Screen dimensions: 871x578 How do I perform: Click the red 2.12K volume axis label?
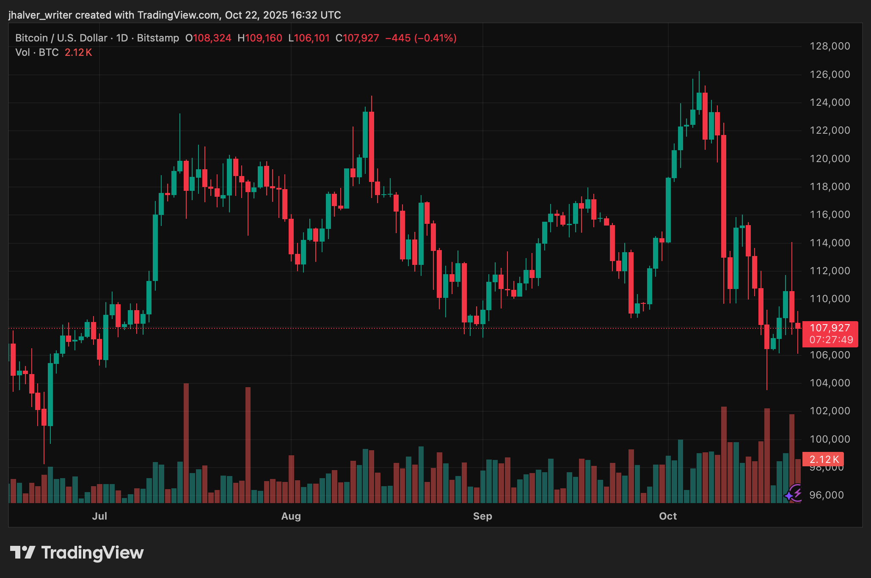click(824, 459)
